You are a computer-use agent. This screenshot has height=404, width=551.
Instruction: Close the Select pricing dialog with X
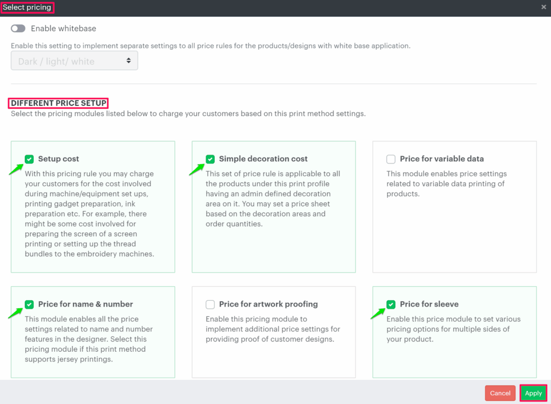pos(543,7)
